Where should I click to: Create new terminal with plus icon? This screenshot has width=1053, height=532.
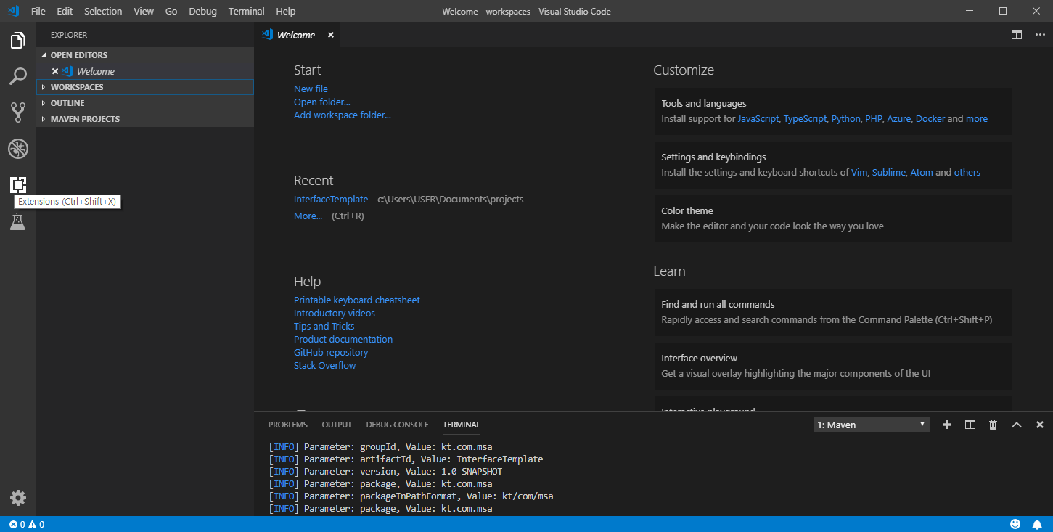pos(946,425)
